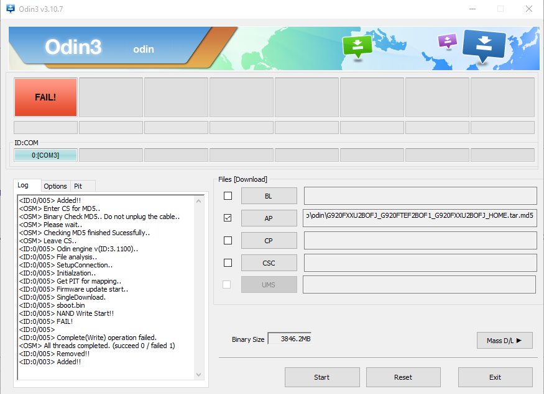Uncheck the AP file checkbox
The width and height of the screenshot is (544, 394).
[228, 218]
